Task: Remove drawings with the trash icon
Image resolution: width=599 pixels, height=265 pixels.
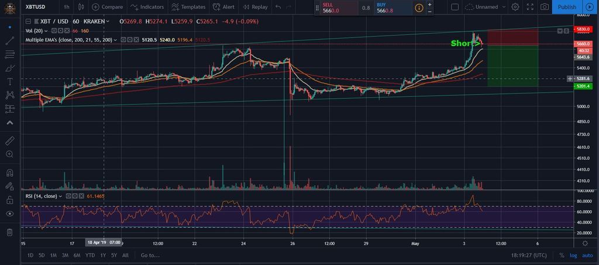Action: point(9,232)
